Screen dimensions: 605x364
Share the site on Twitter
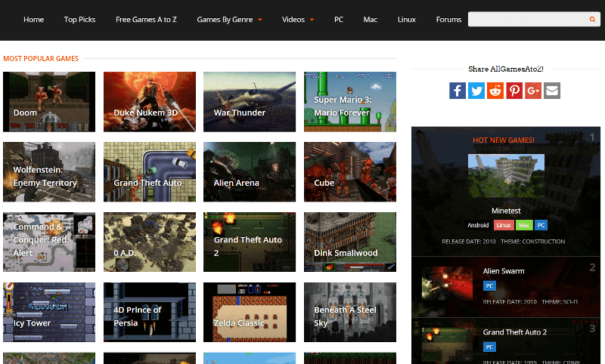[x=476, y=91]
